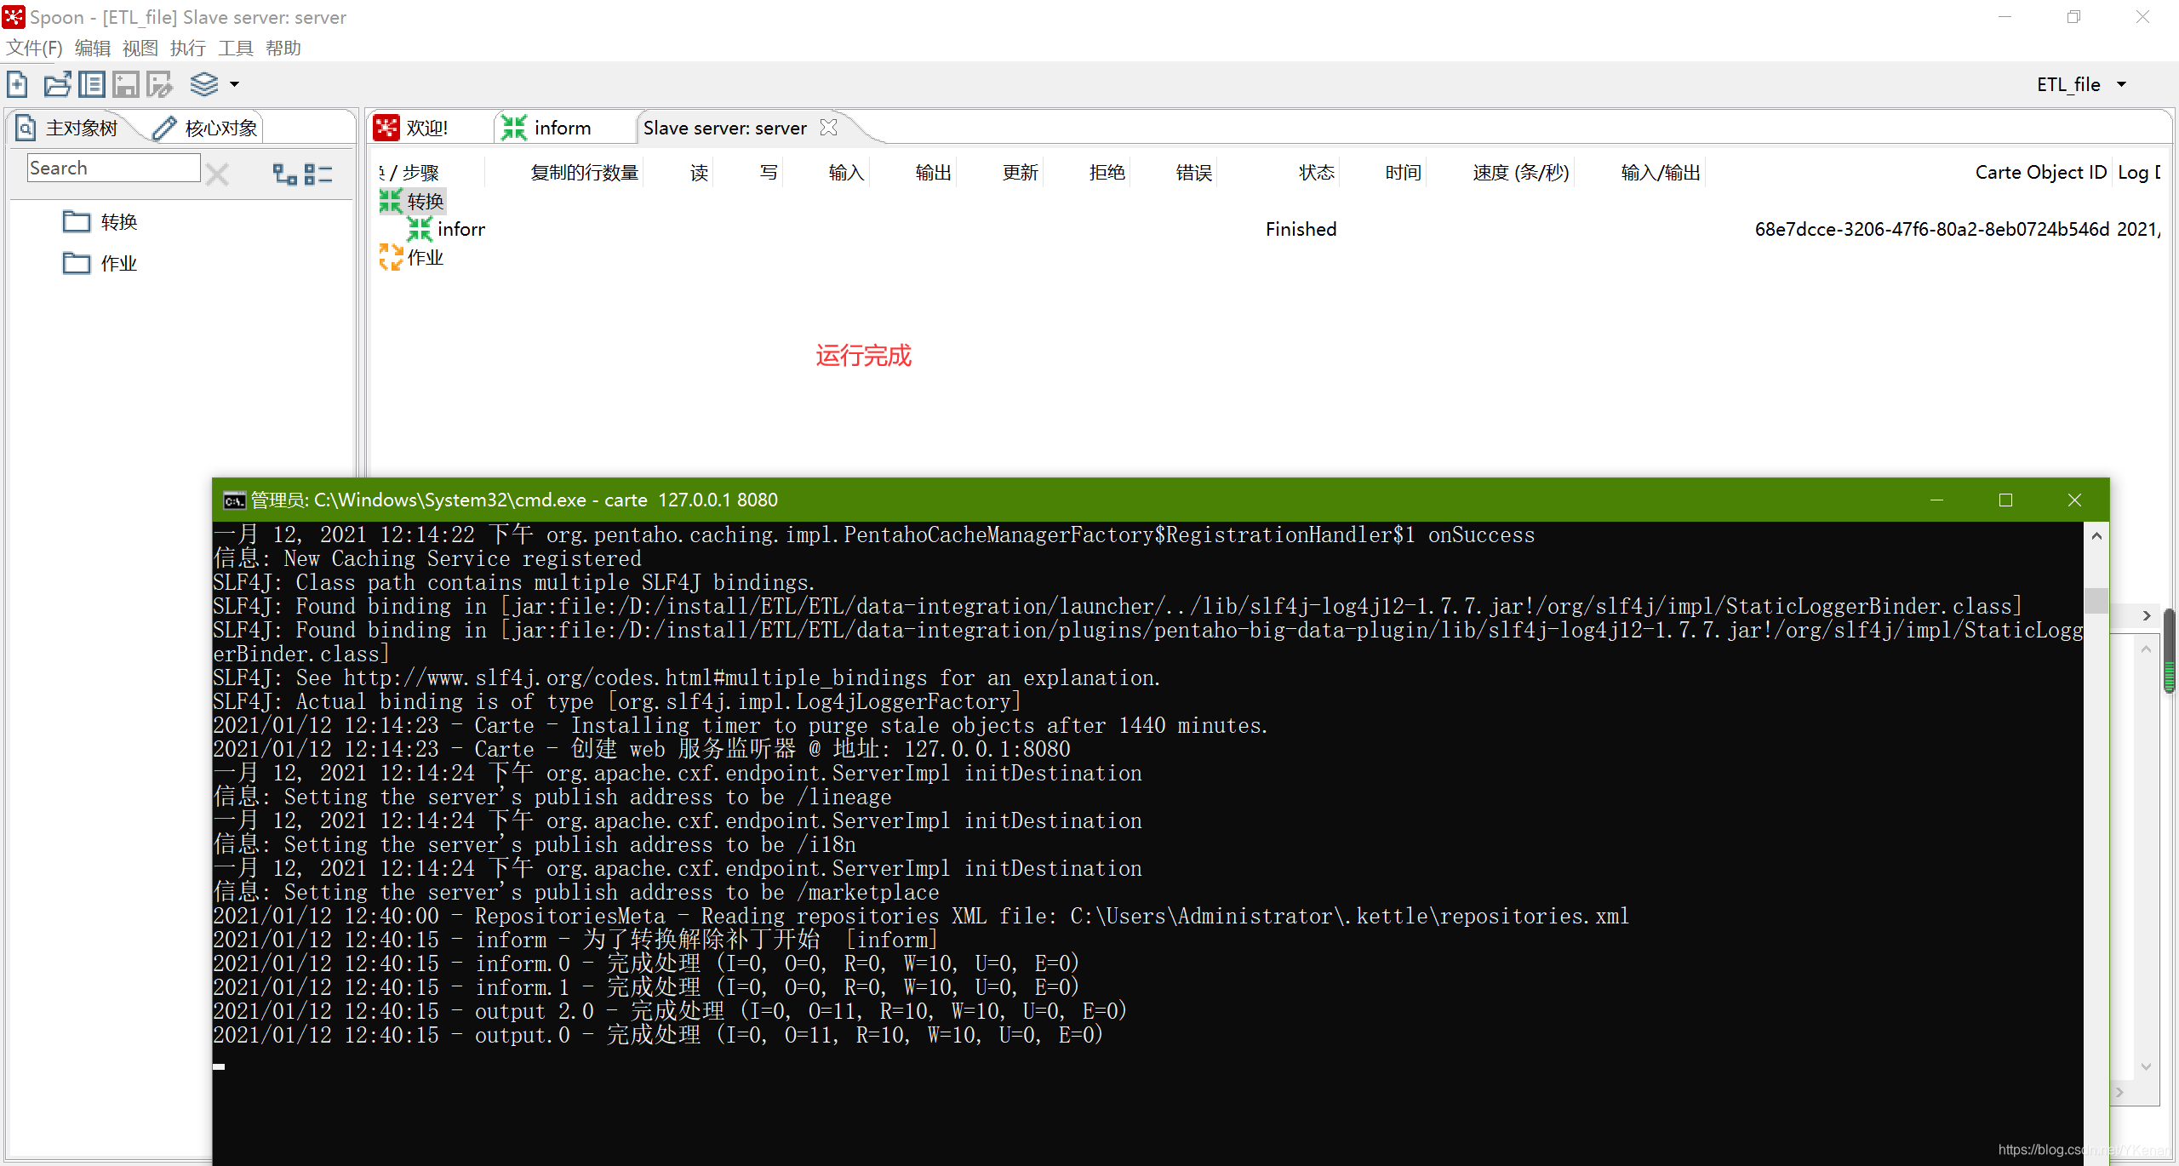Click the cmd window scrollbar thumb
The height and width of the screenshot is (1166, 2179).
tap(2096, 600)
